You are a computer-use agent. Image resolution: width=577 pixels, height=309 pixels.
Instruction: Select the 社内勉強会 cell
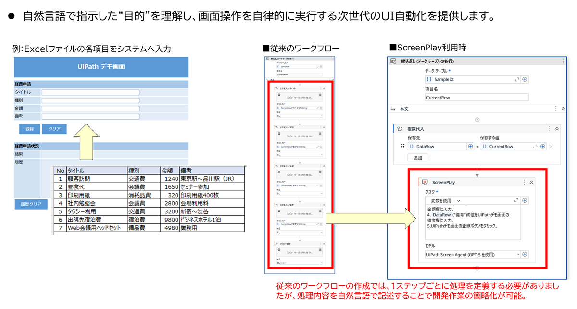[x=96, y=203]
